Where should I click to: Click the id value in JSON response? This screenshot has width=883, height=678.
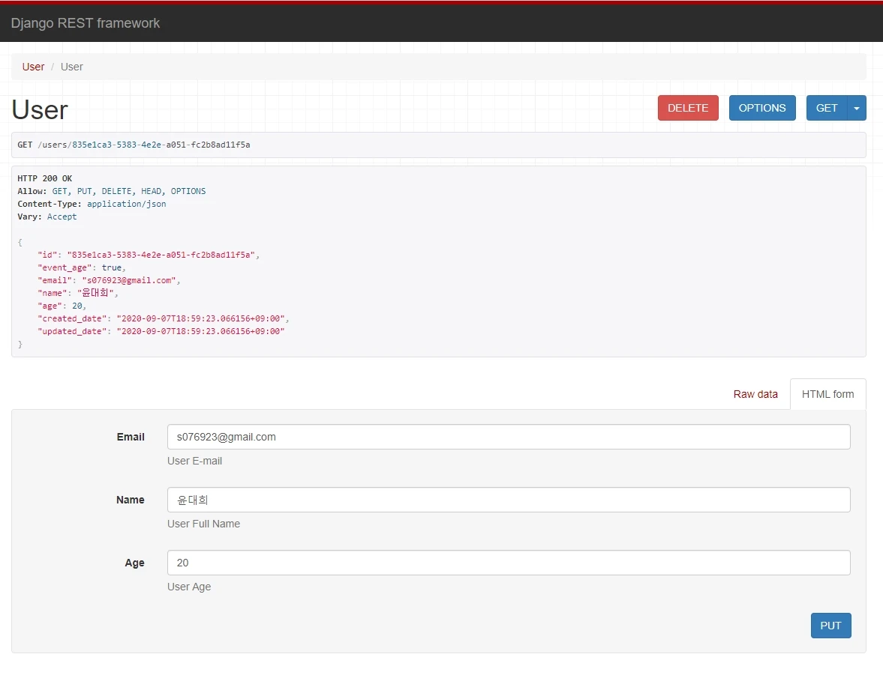pyautogui.click(x=162, y=255)
